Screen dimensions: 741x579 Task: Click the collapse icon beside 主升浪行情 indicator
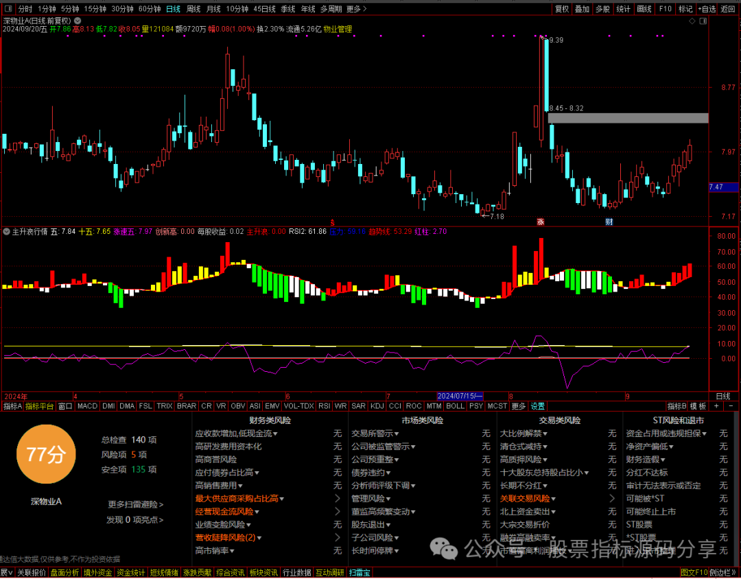pos(7,232)
